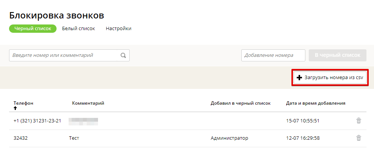The height and width of the screenshot is (148, 374).
Task: Open the Черный список tab
Action: click(x=33, y=29)
